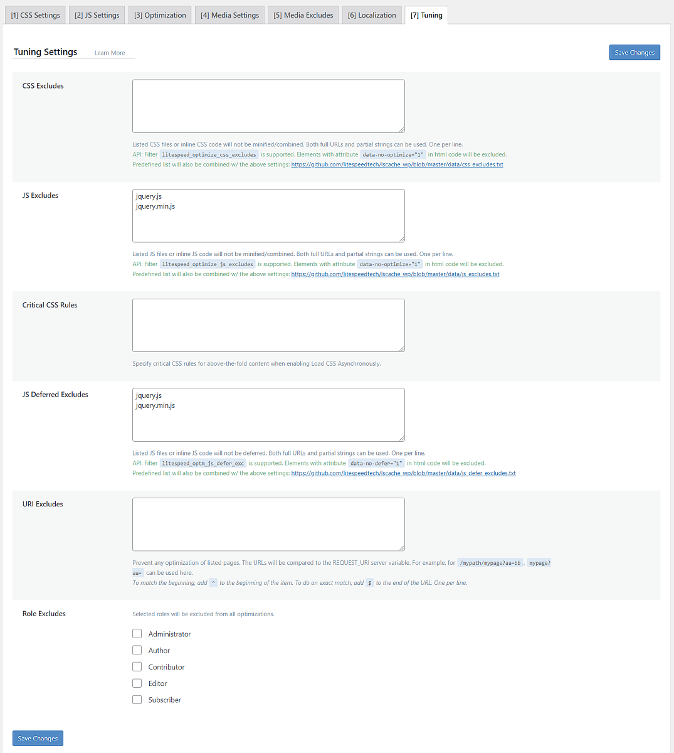Switch to the Localization tab

click(372, 15)
